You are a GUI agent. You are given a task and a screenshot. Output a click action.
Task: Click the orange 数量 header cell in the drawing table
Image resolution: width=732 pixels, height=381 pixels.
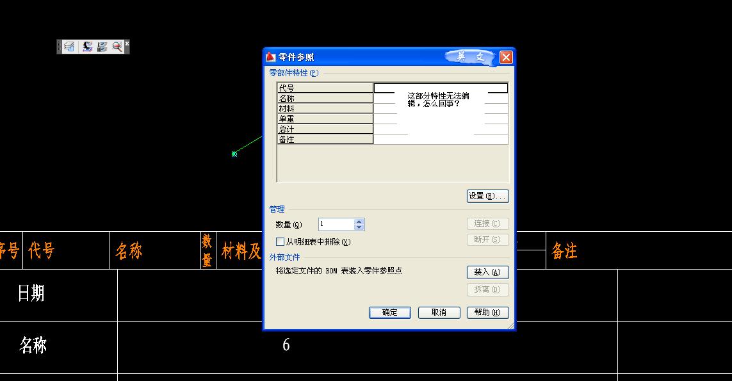click(x=207, y=250)
